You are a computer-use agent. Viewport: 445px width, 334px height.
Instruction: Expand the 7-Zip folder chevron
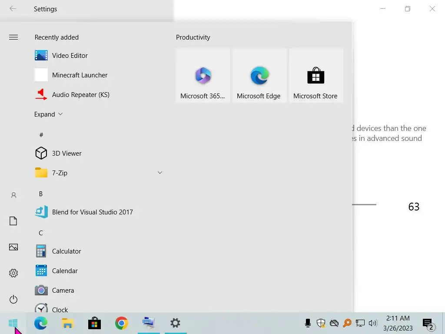(160, 173)
